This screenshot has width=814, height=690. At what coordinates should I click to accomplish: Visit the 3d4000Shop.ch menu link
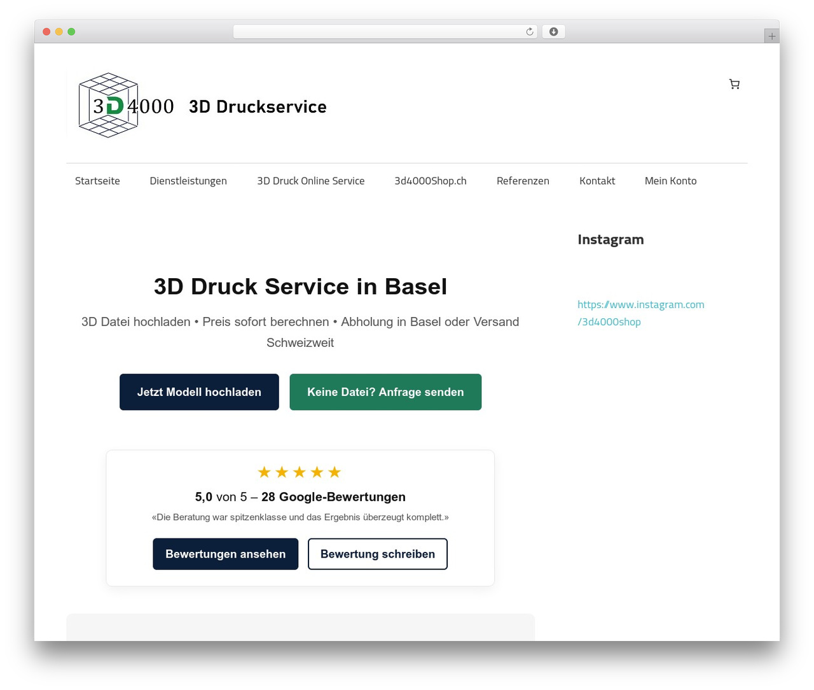pyautogui.click(x=431, y=181)
